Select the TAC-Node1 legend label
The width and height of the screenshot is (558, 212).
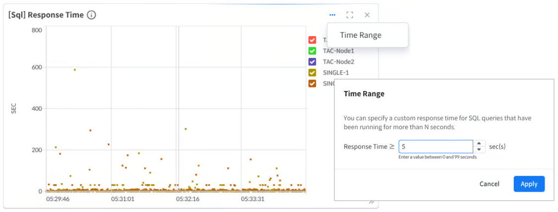pos(338,51)
